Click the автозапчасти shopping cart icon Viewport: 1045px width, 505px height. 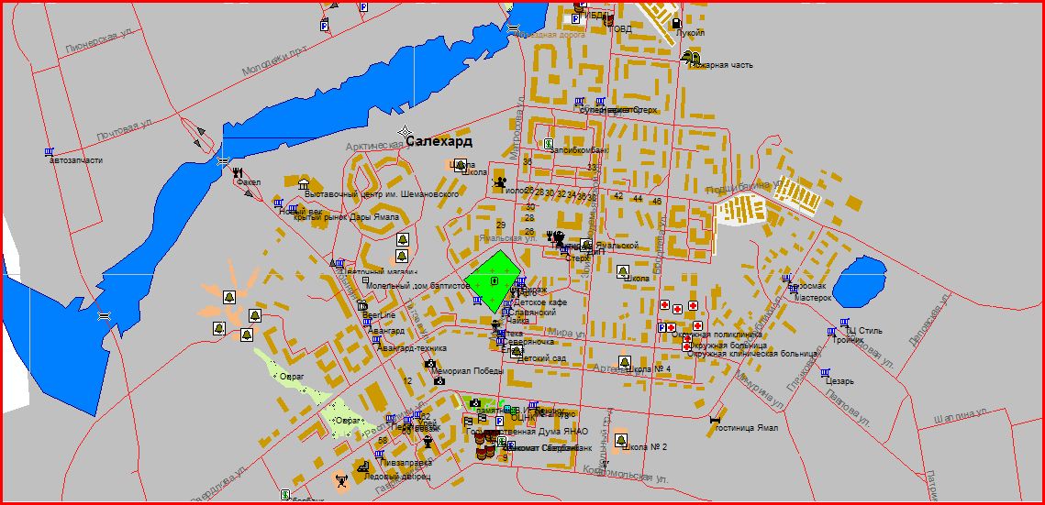pos(49,151)
